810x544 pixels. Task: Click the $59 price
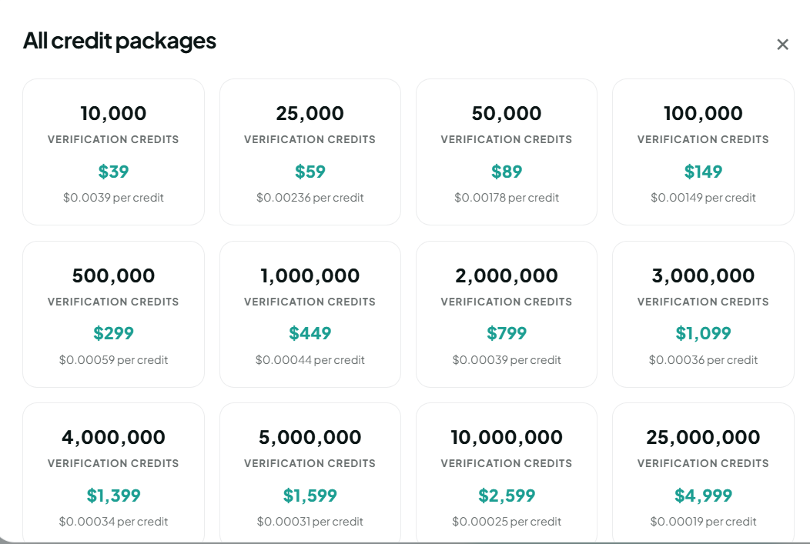click(310, 172)
